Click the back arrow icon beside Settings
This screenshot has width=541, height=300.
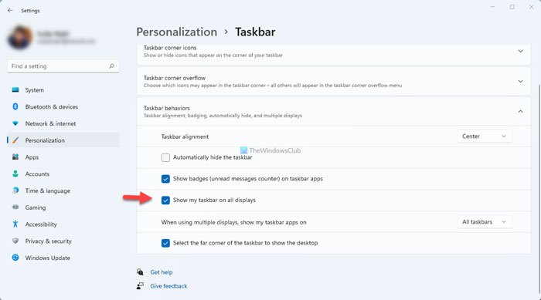[x=10, y=10]
